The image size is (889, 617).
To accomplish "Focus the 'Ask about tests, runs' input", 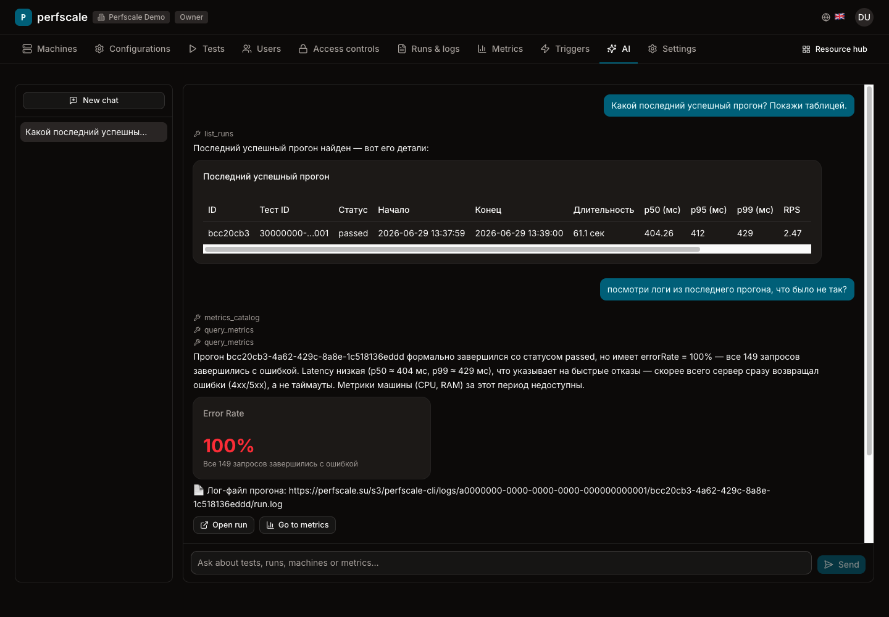I will coord(501,563).
